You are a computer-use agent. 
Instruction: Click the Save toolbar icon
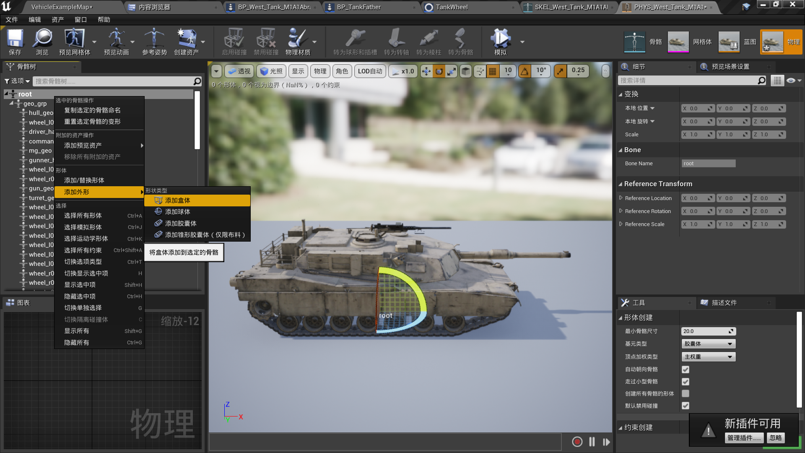15,39
